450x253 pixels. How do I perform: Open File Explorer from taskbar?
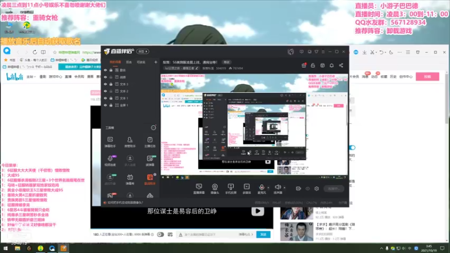pyautogui.click(x=17, y=249)
